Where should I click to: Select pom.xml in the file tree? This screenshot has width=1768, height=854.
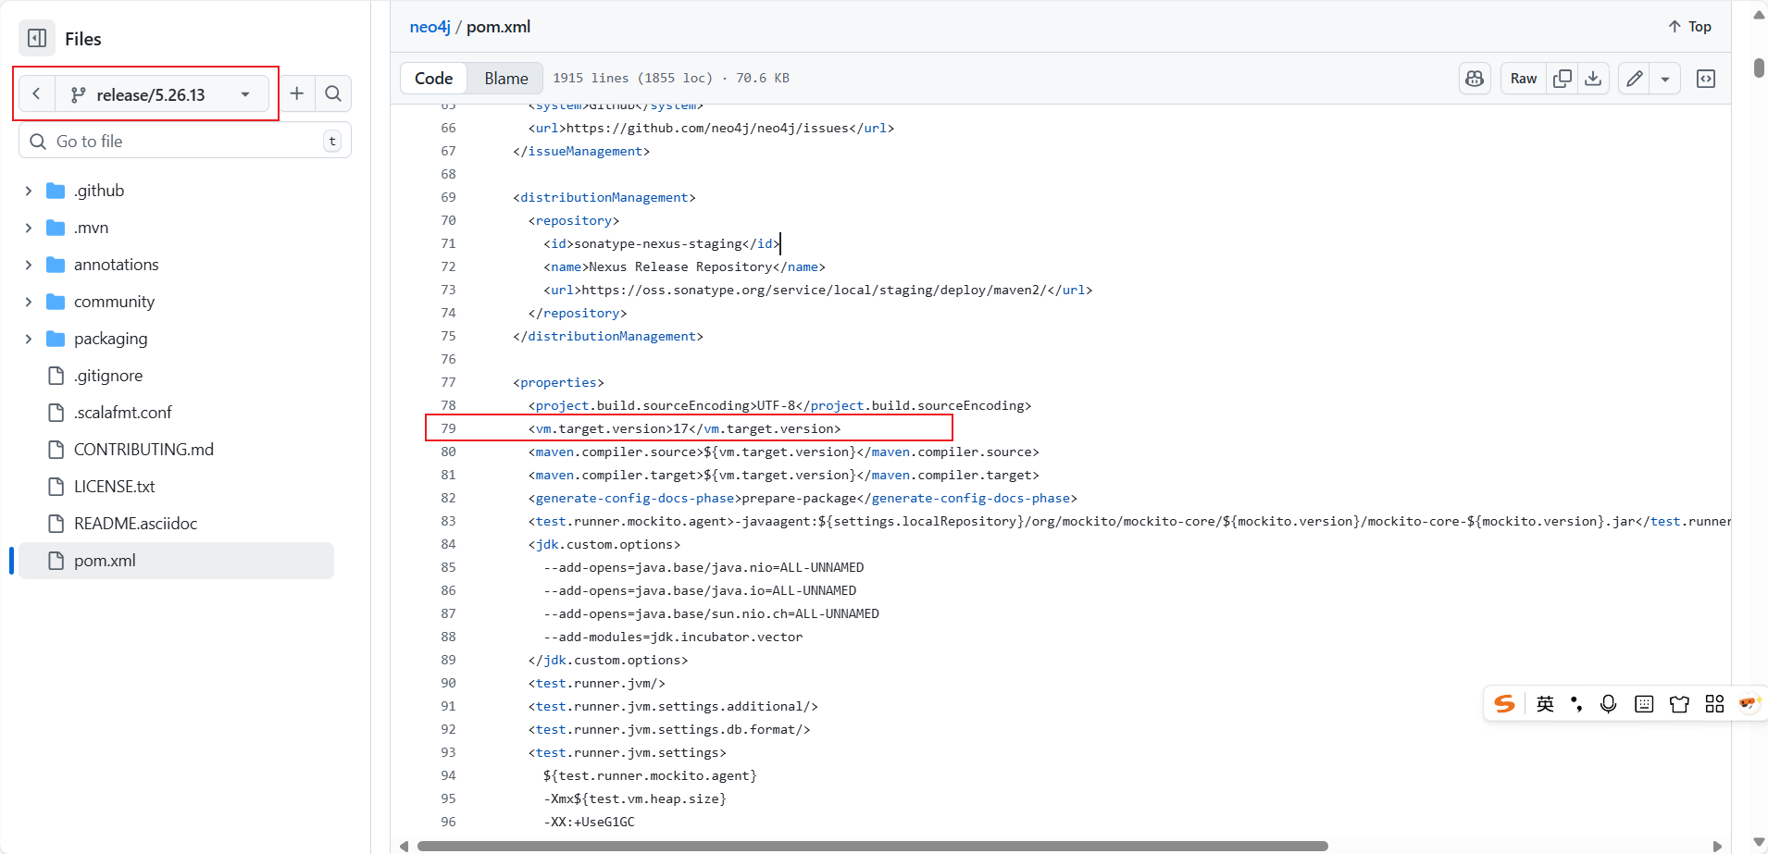tap(176, 561)
